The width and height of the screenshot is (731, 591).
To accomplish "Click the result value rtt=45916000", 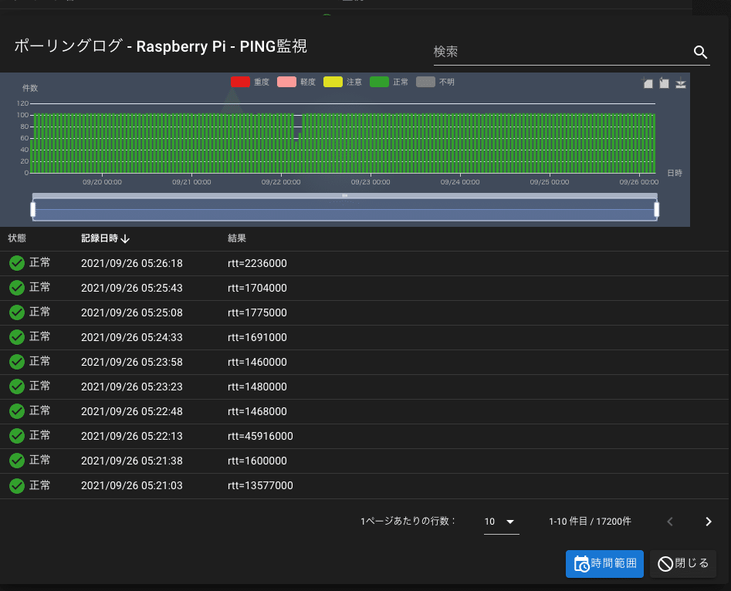I will click(x=260, y=436).
